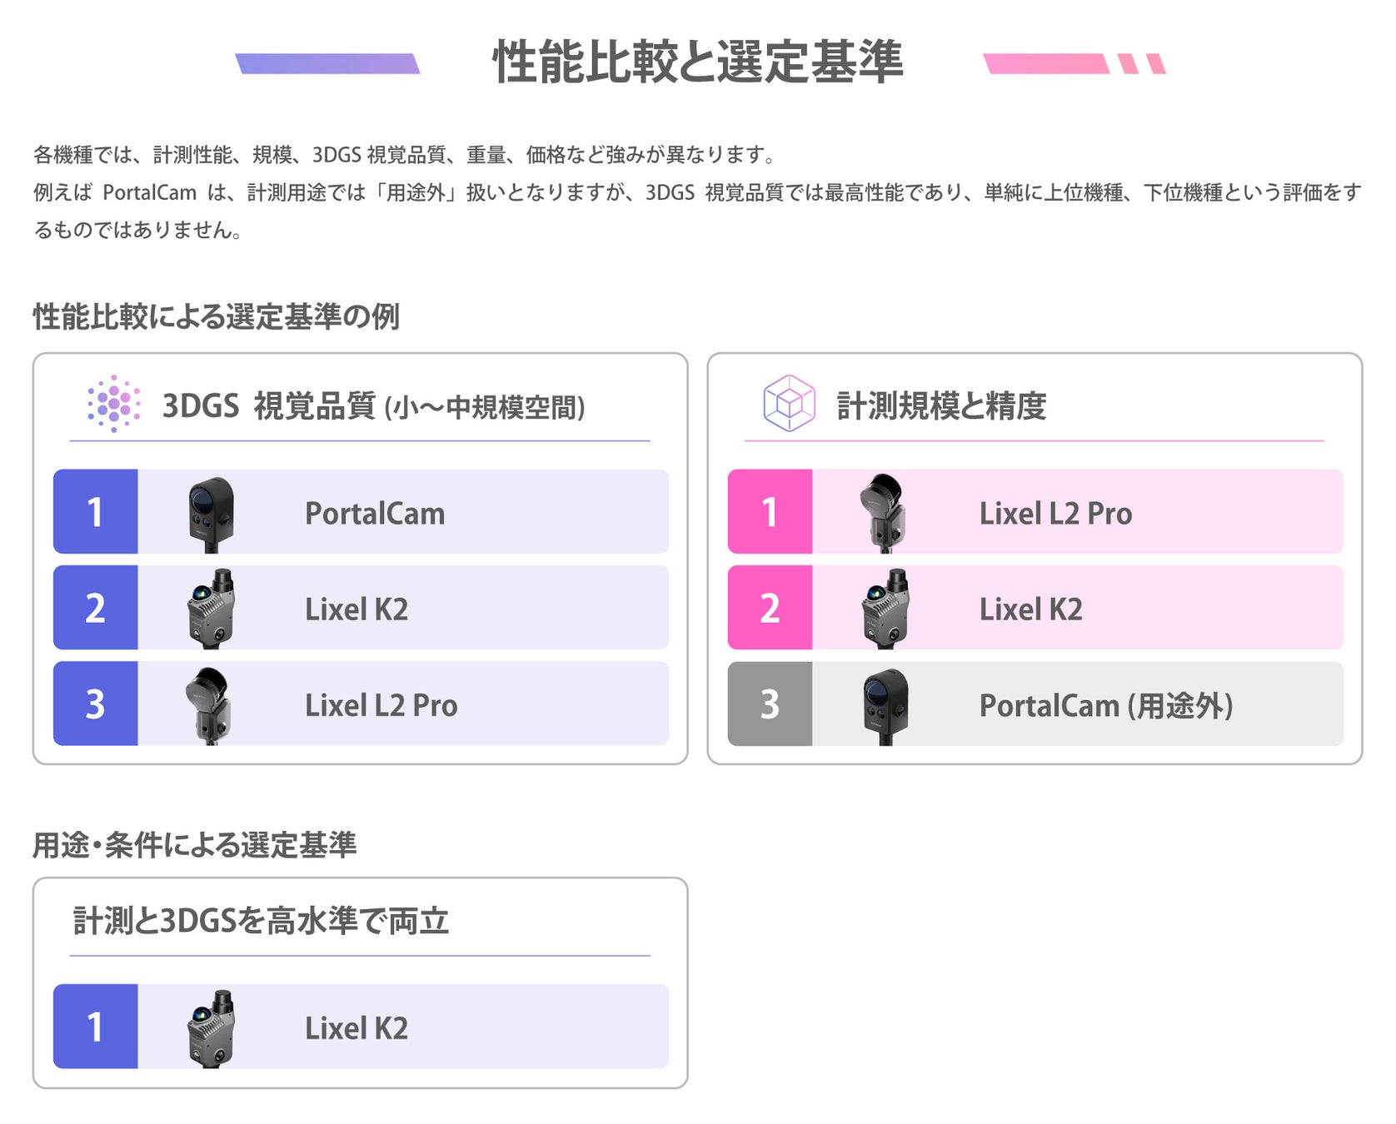Screen dimensions: 1396x1124
Task: Open the PortalCam label in 3DGS ranking
Action: point(375,514)
